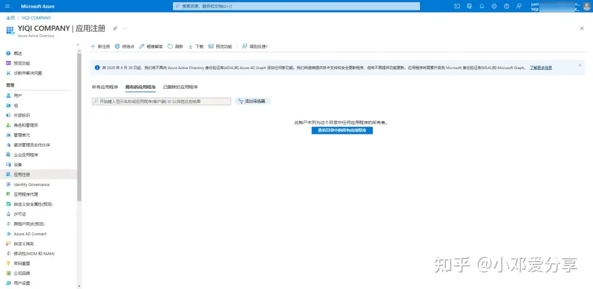593x289 pixels.
Task: Click the 添加筛选器 button
Action: point(253,101)
